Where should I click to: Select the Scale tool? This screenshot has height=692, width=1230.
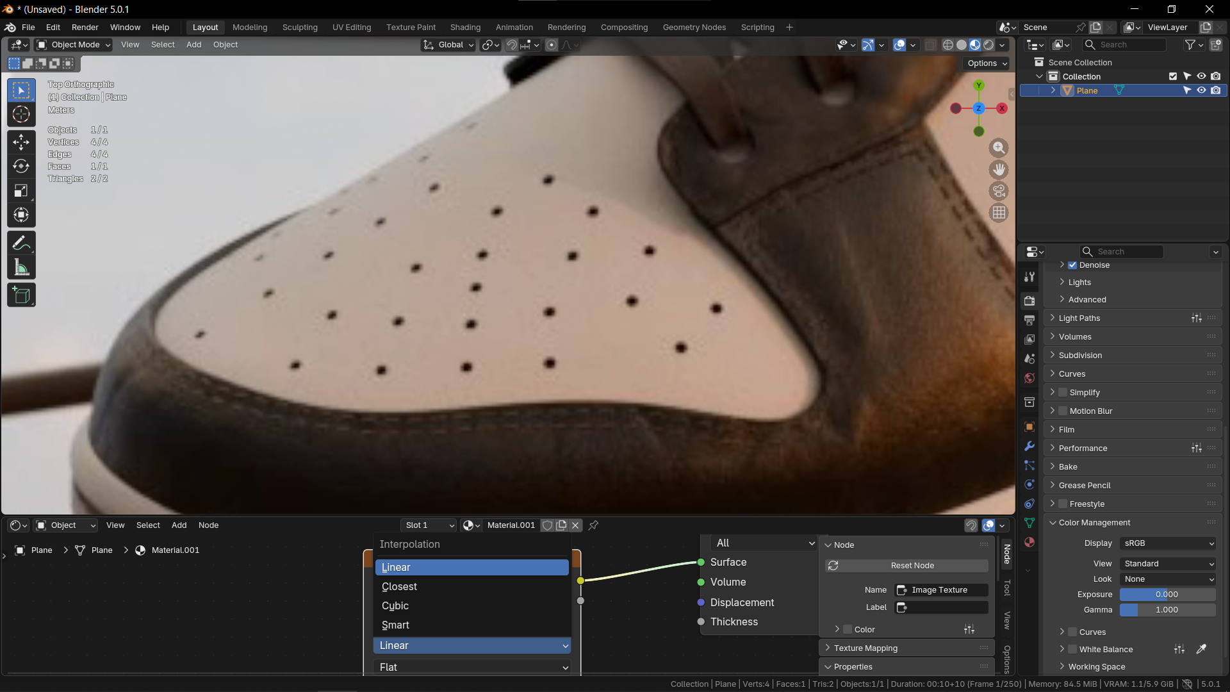tap(21, 191)
